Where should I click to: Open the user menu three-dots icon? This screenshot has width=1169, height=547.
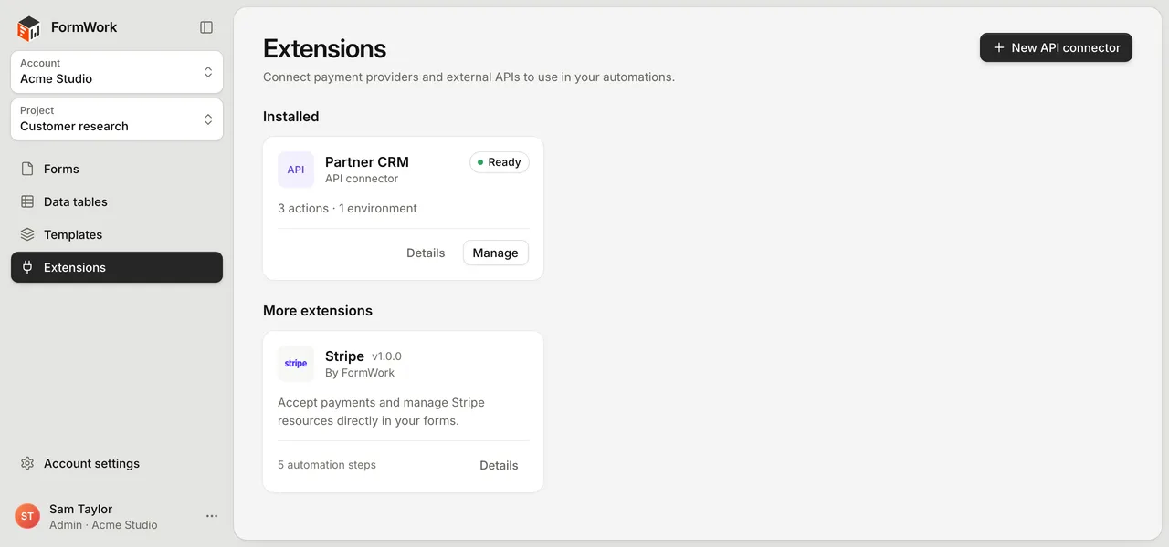coord(212,516)
